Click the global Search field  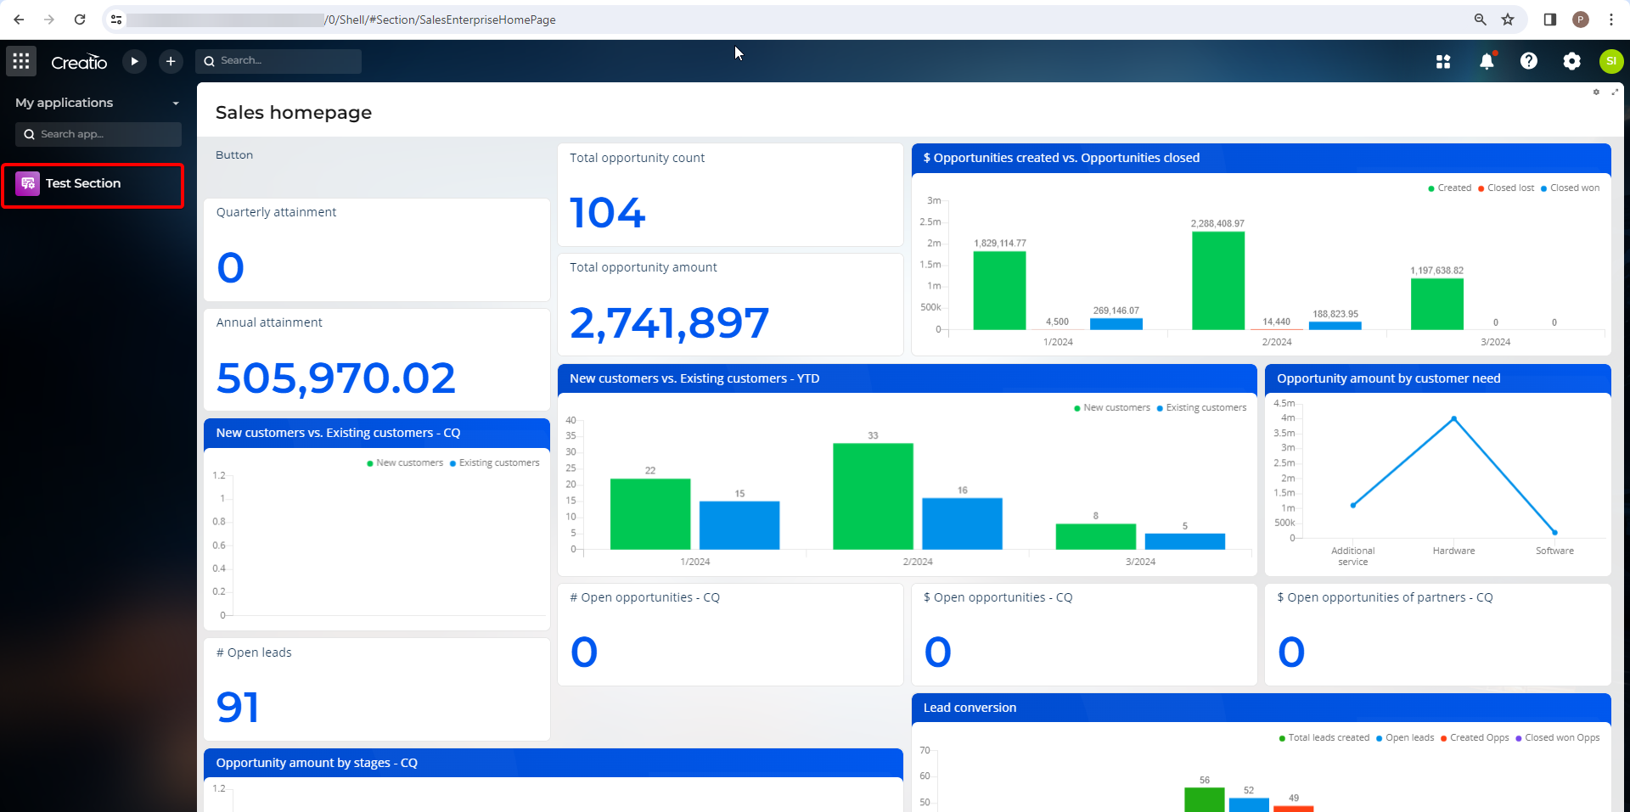coord(278,61)
